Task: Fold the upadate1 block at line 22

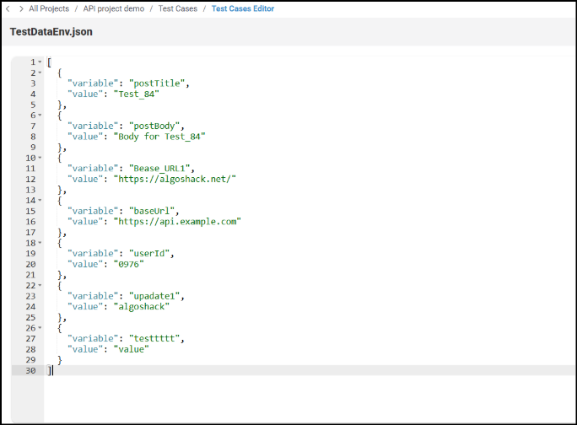Action: click(40, 285)
